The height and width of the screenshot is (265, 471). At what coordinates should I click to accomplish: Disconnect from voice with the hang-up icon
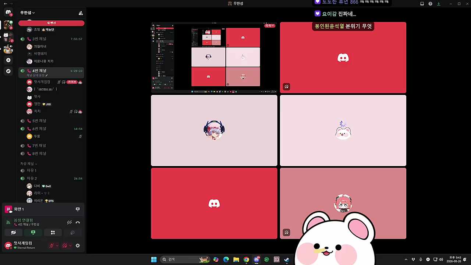pyautogui.click(x=78, y=222)
